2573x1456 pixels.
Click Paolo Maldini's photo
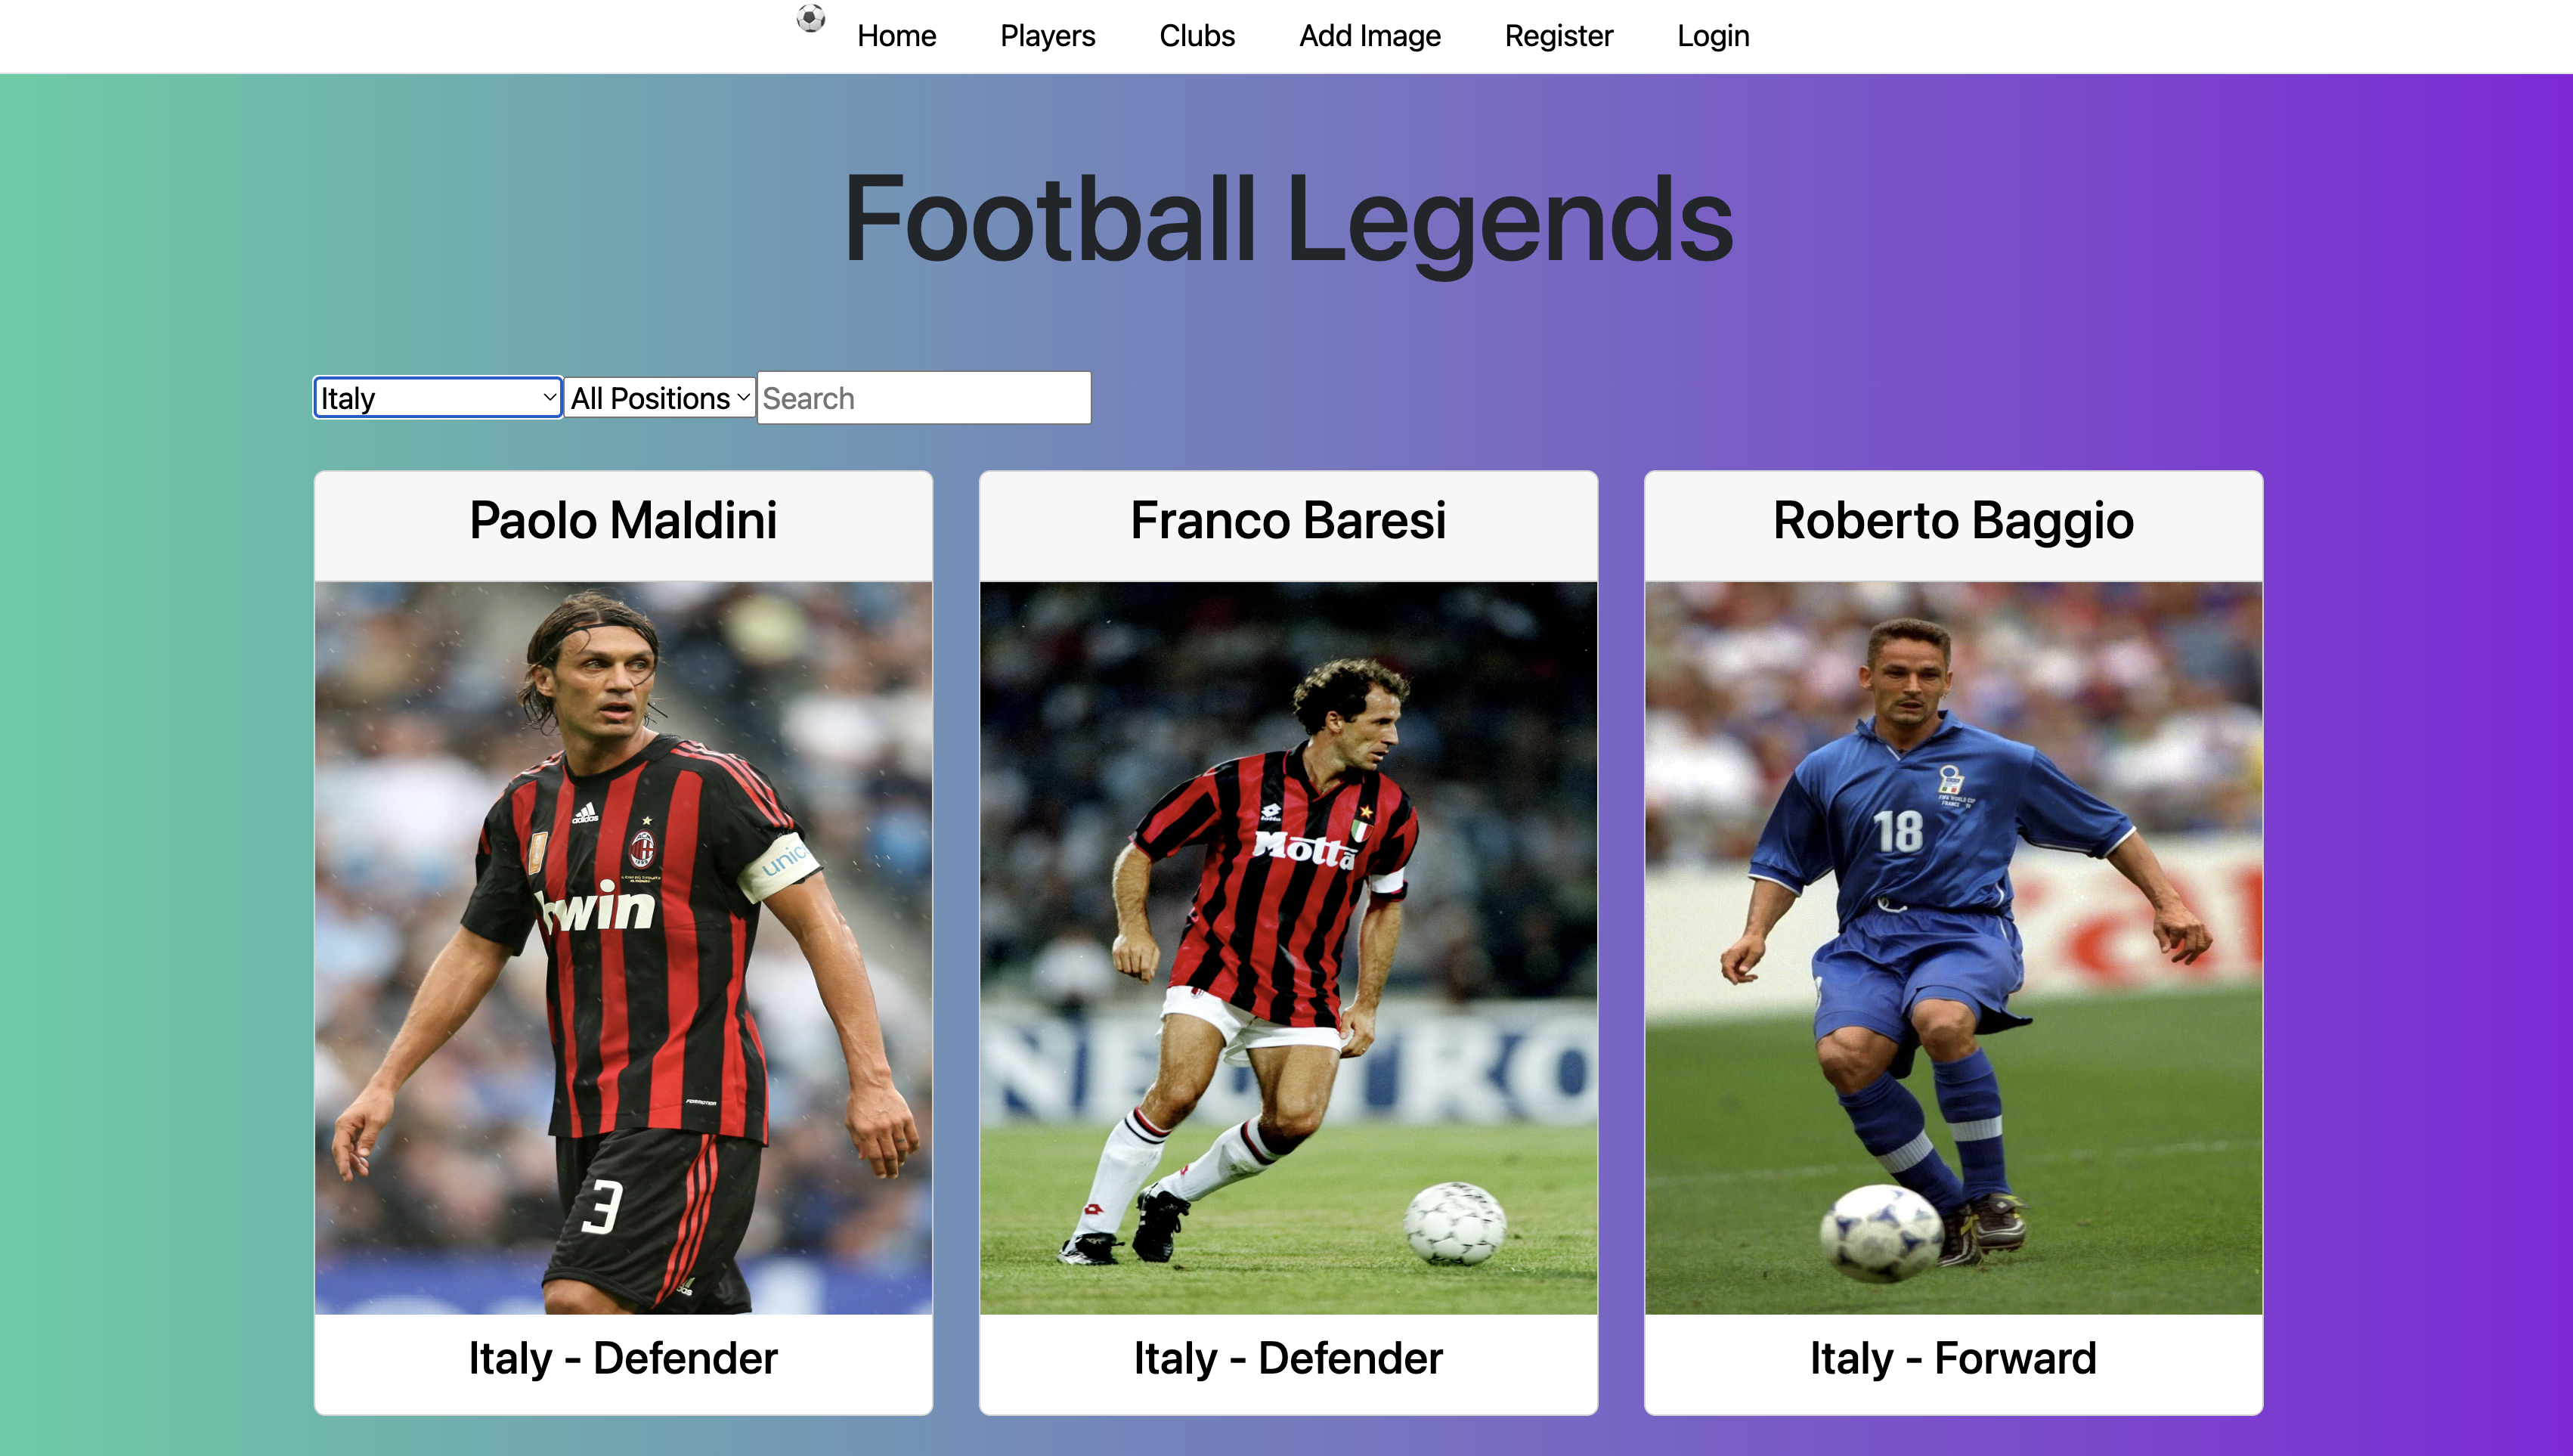pos(624,948)
